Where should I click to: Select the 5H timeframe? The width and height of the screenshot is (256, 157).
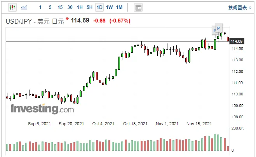89,7
